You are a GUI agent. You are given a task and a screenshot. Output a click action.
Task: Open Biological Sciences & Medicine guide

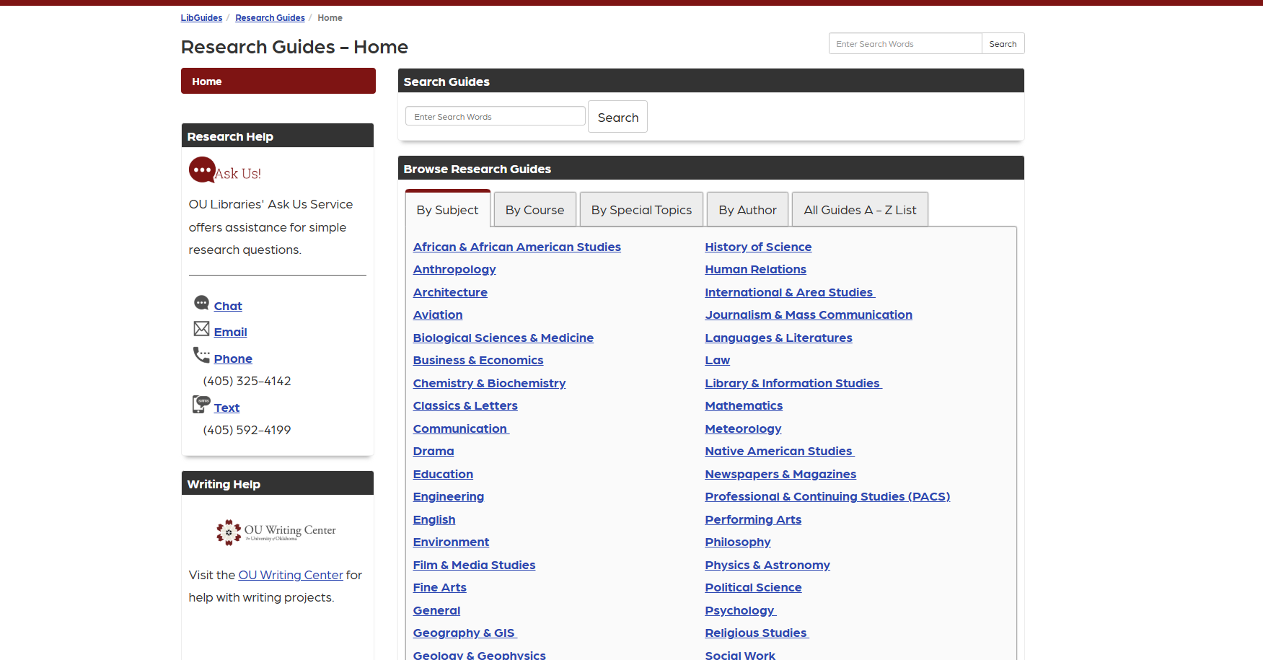pos(503,338)
